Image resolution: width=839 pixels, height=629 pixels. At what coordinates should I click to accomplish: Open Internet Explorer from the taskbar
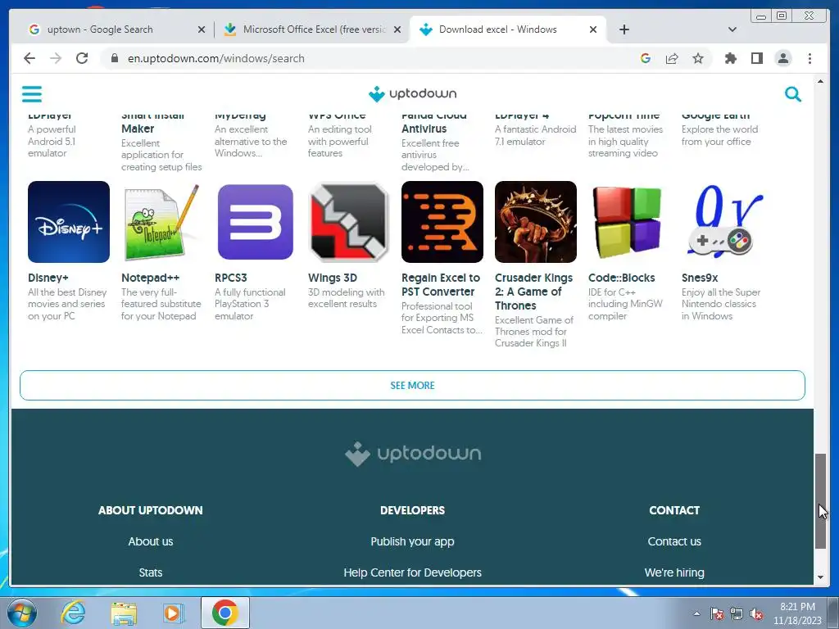[x=72, y=613]
